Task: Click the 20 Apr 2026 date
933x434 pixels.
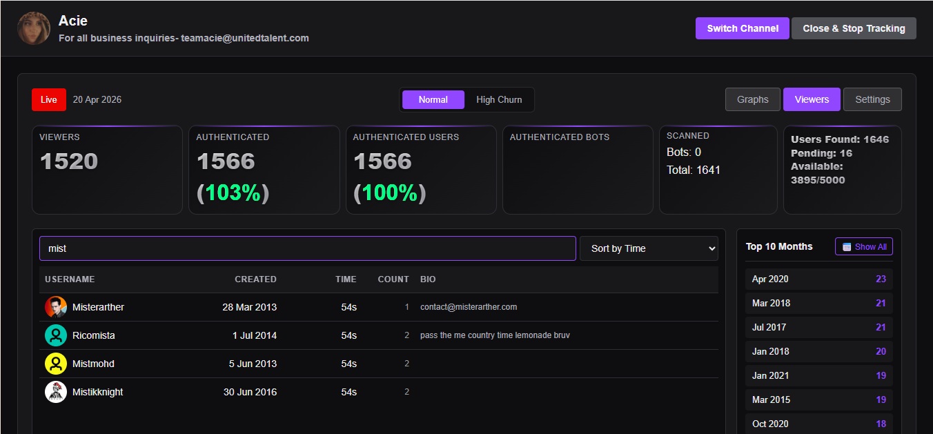Action: 97,99
